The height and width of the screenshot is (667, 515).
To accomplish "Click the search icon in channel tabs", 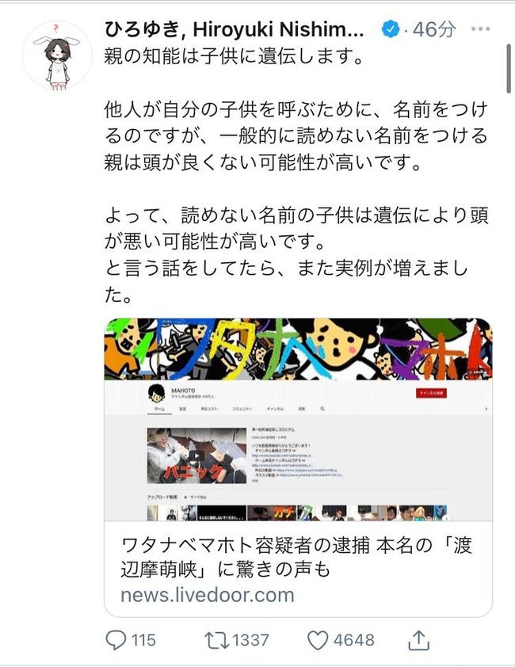I will [x=322, y=409].
